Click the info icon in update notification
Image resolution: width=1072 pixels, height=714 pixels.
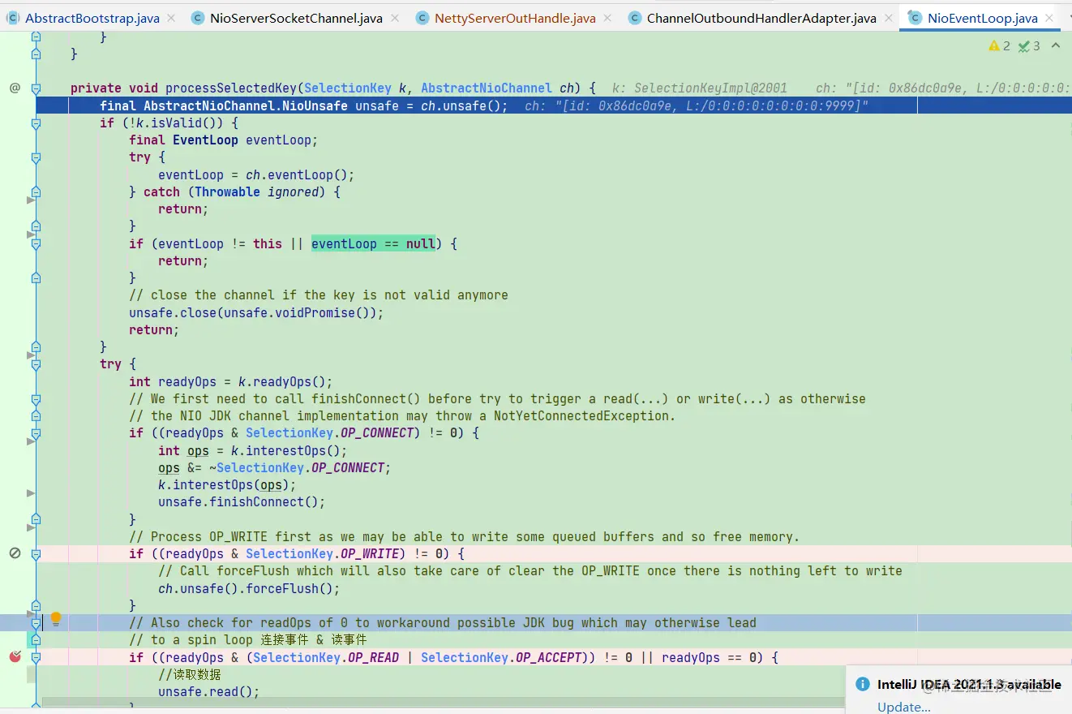coord(863,685)
